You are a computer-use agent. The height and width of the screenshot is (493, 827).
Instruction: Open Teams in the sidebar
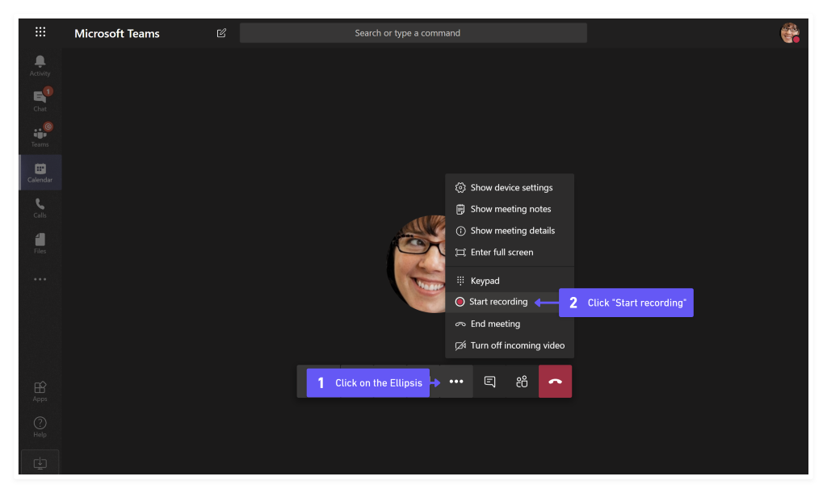tap(40, 136)
